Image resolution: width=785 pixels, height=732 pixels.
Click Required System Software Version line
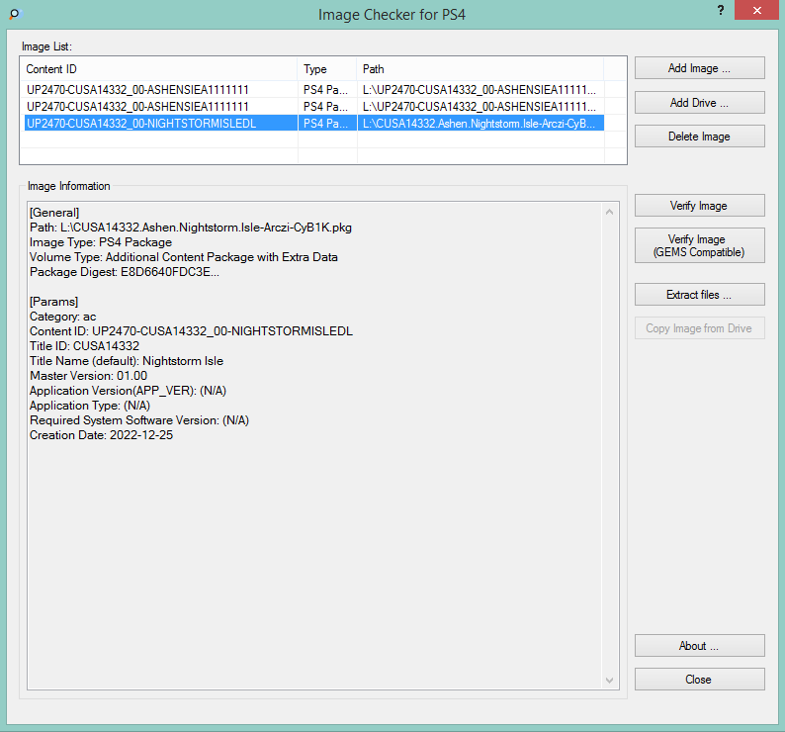click(x=139, y=420)
